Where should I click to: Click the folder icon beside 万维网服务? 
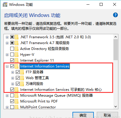pyautogui.click(x=22, y=84)
